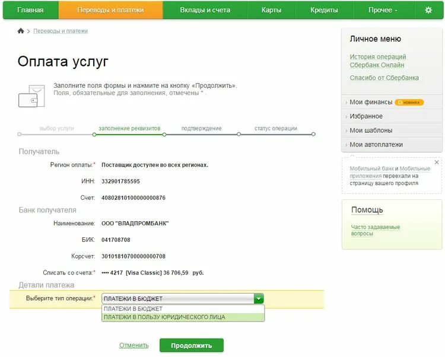Switch to Переводы и платежи tab

click(111, 10)
